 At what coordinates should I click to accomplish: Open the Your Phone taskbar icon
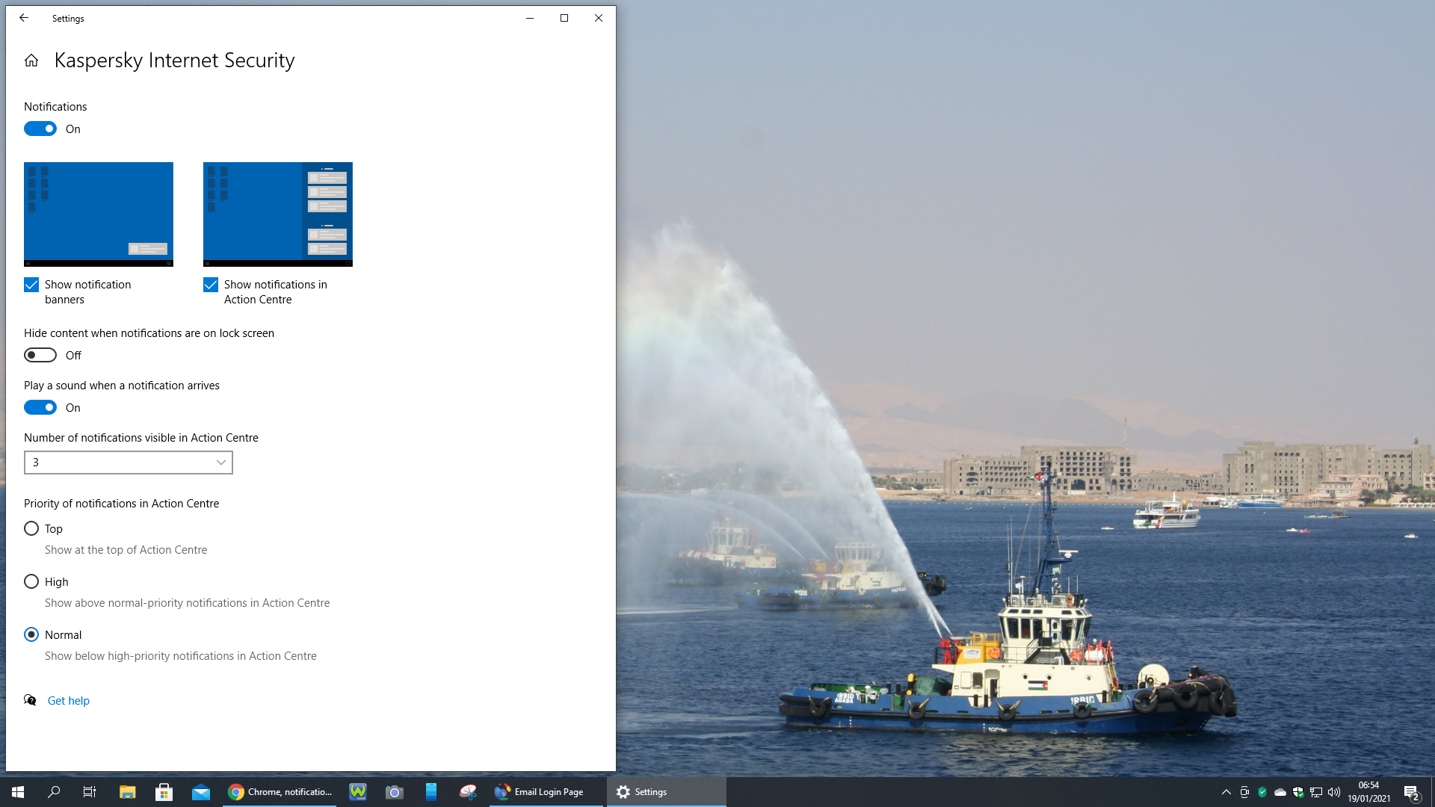click(431, 792)
